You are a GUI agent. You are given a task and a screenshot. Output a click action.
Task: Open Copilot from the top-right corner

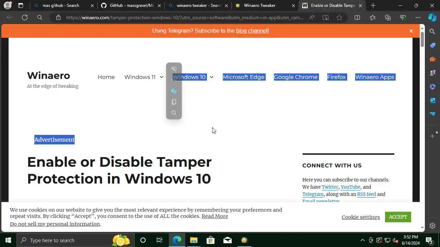click(x=432, y=17)
